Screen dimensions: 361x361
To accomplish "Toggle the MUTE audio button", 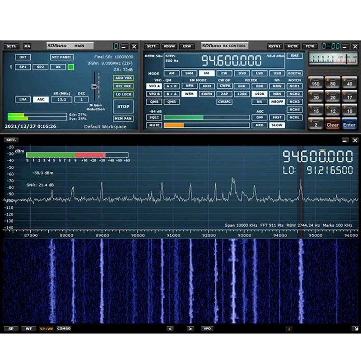I will click(153, 125).
